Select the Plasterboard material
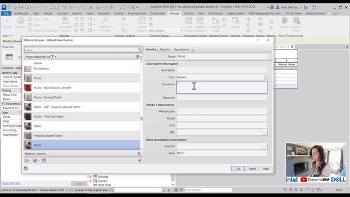350x197 pixels. (x=81, y=68)
